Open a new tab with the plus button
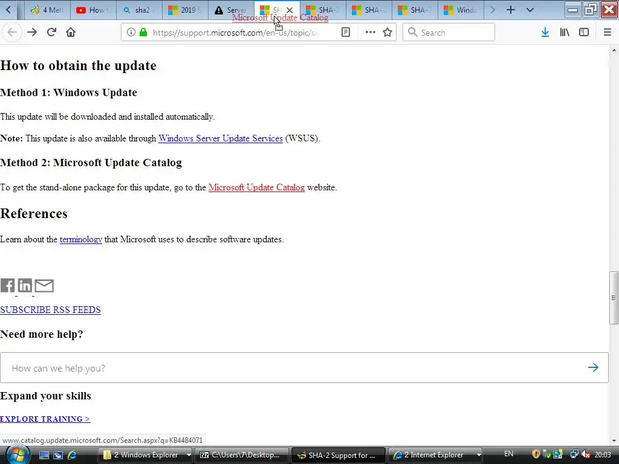The height and width of the screenshot is (464, 619). tap(510, 10)
